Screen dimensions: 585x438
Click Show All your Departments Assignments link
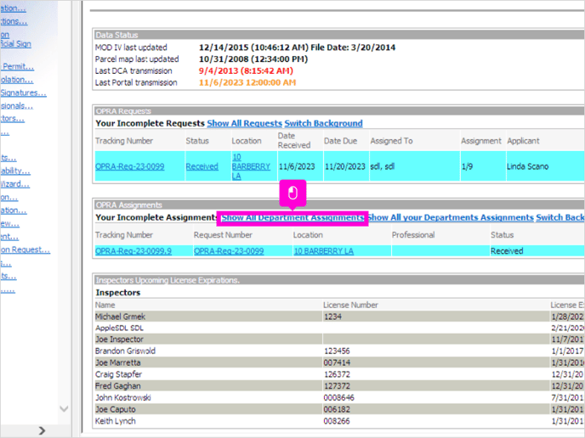[451, 217]
